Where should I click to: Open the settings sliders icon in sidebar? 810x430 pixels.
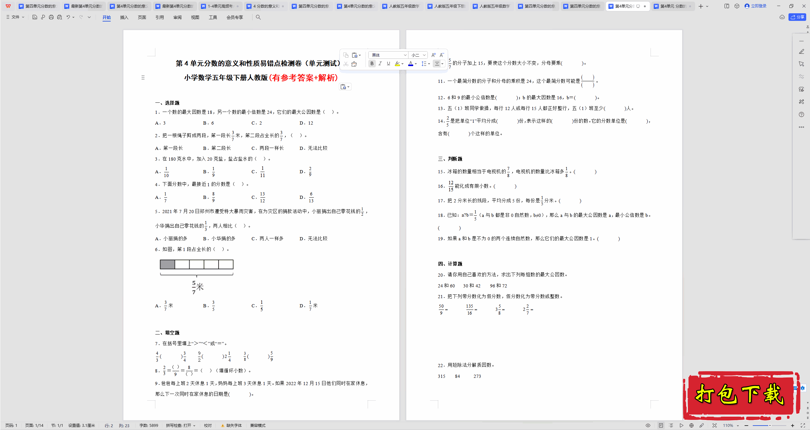(x=801, y=77)
